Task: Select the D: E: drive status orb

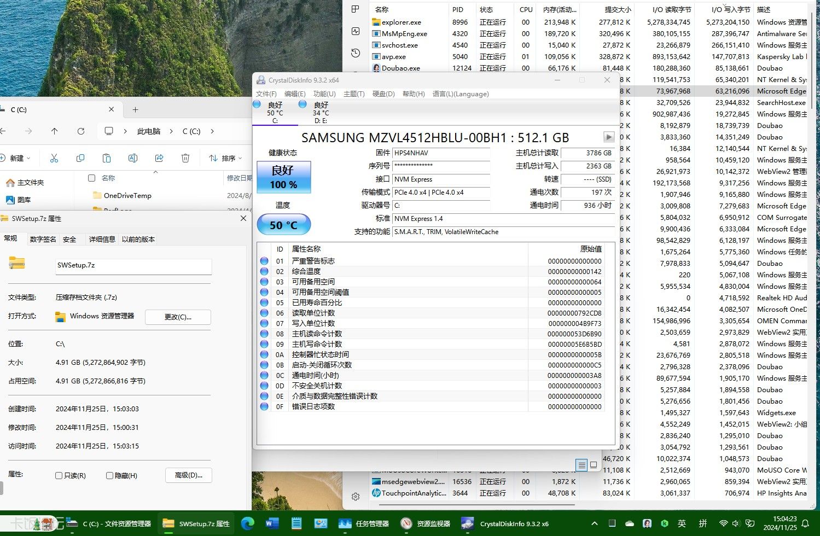Action: coord(303,104)
